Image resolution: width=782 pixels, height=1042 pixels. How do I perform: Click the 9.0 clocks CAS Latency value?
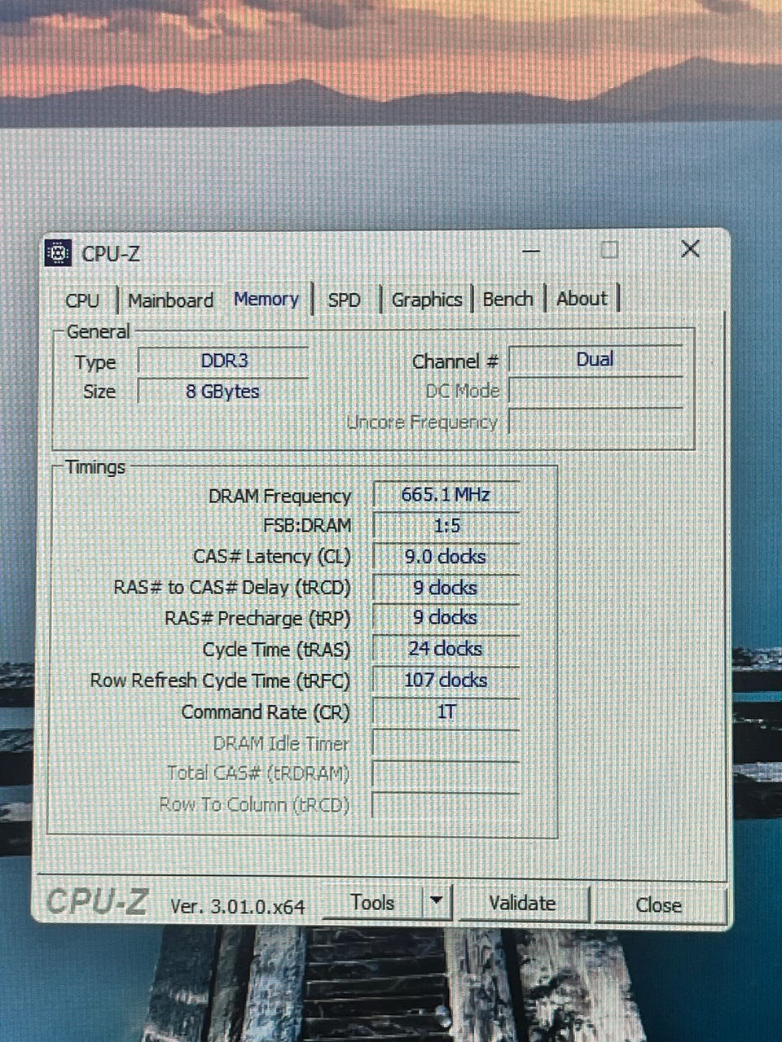click(446, 557)
